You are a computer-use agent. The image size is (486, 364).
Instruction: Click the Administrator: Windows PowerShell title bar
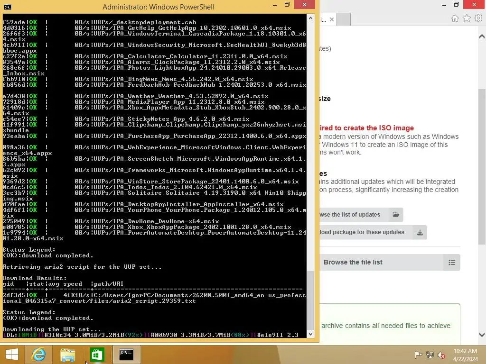click(x=158, y=7)
